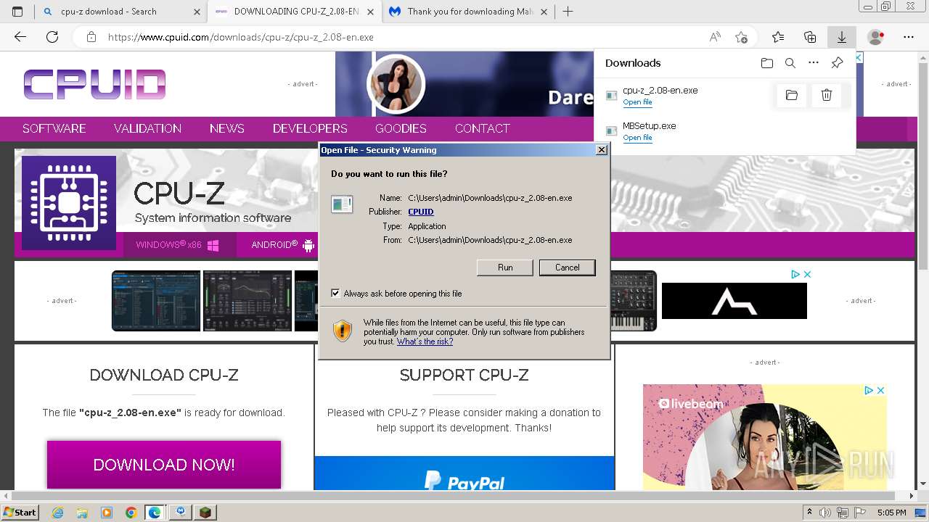Show hidden system tray icons
The height and width of the screenshot is (522, 929).
[x=810, y=513]
